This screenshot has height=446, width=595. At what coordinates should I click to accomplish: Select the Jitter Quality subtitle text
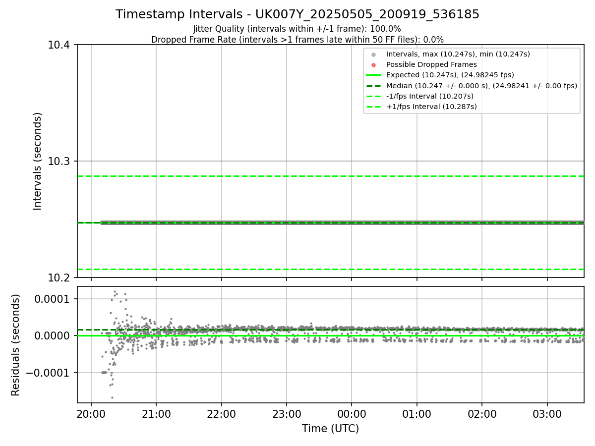point(297,29)
